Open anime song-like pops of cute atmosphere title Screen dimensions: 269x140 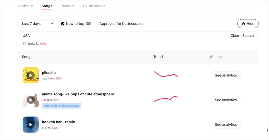[78, 94]
